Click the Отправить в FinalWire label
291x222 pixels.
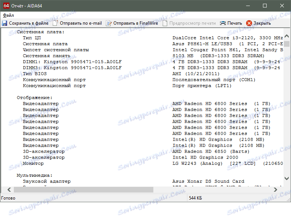point(136,23)
